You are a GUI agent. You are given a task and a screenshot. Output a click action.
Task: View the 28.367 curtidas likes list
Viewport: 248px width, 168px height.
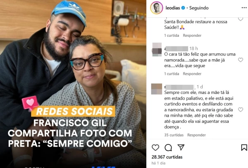click(x=167, y=157)
